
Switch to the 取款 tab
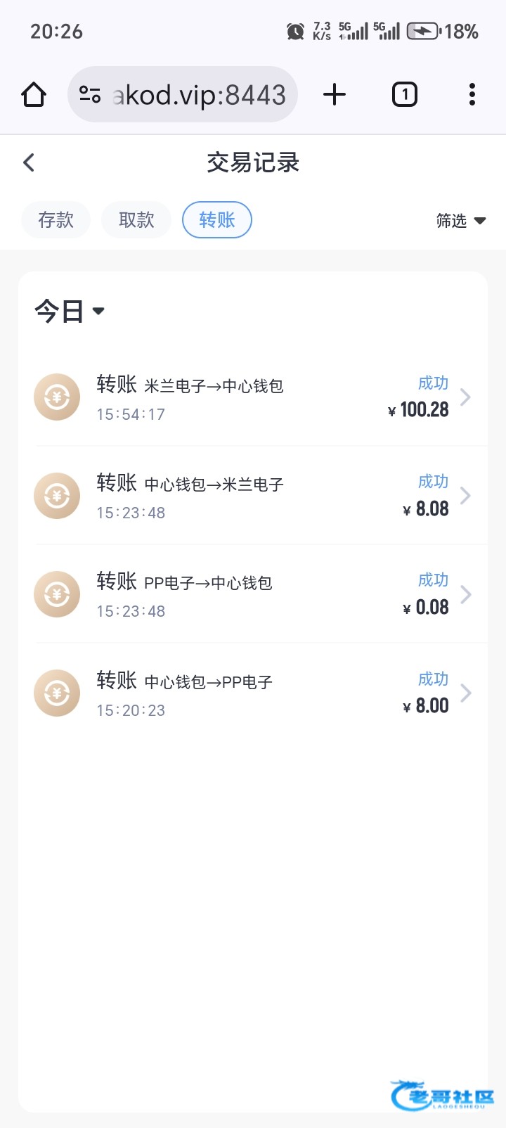click(136, 219)
